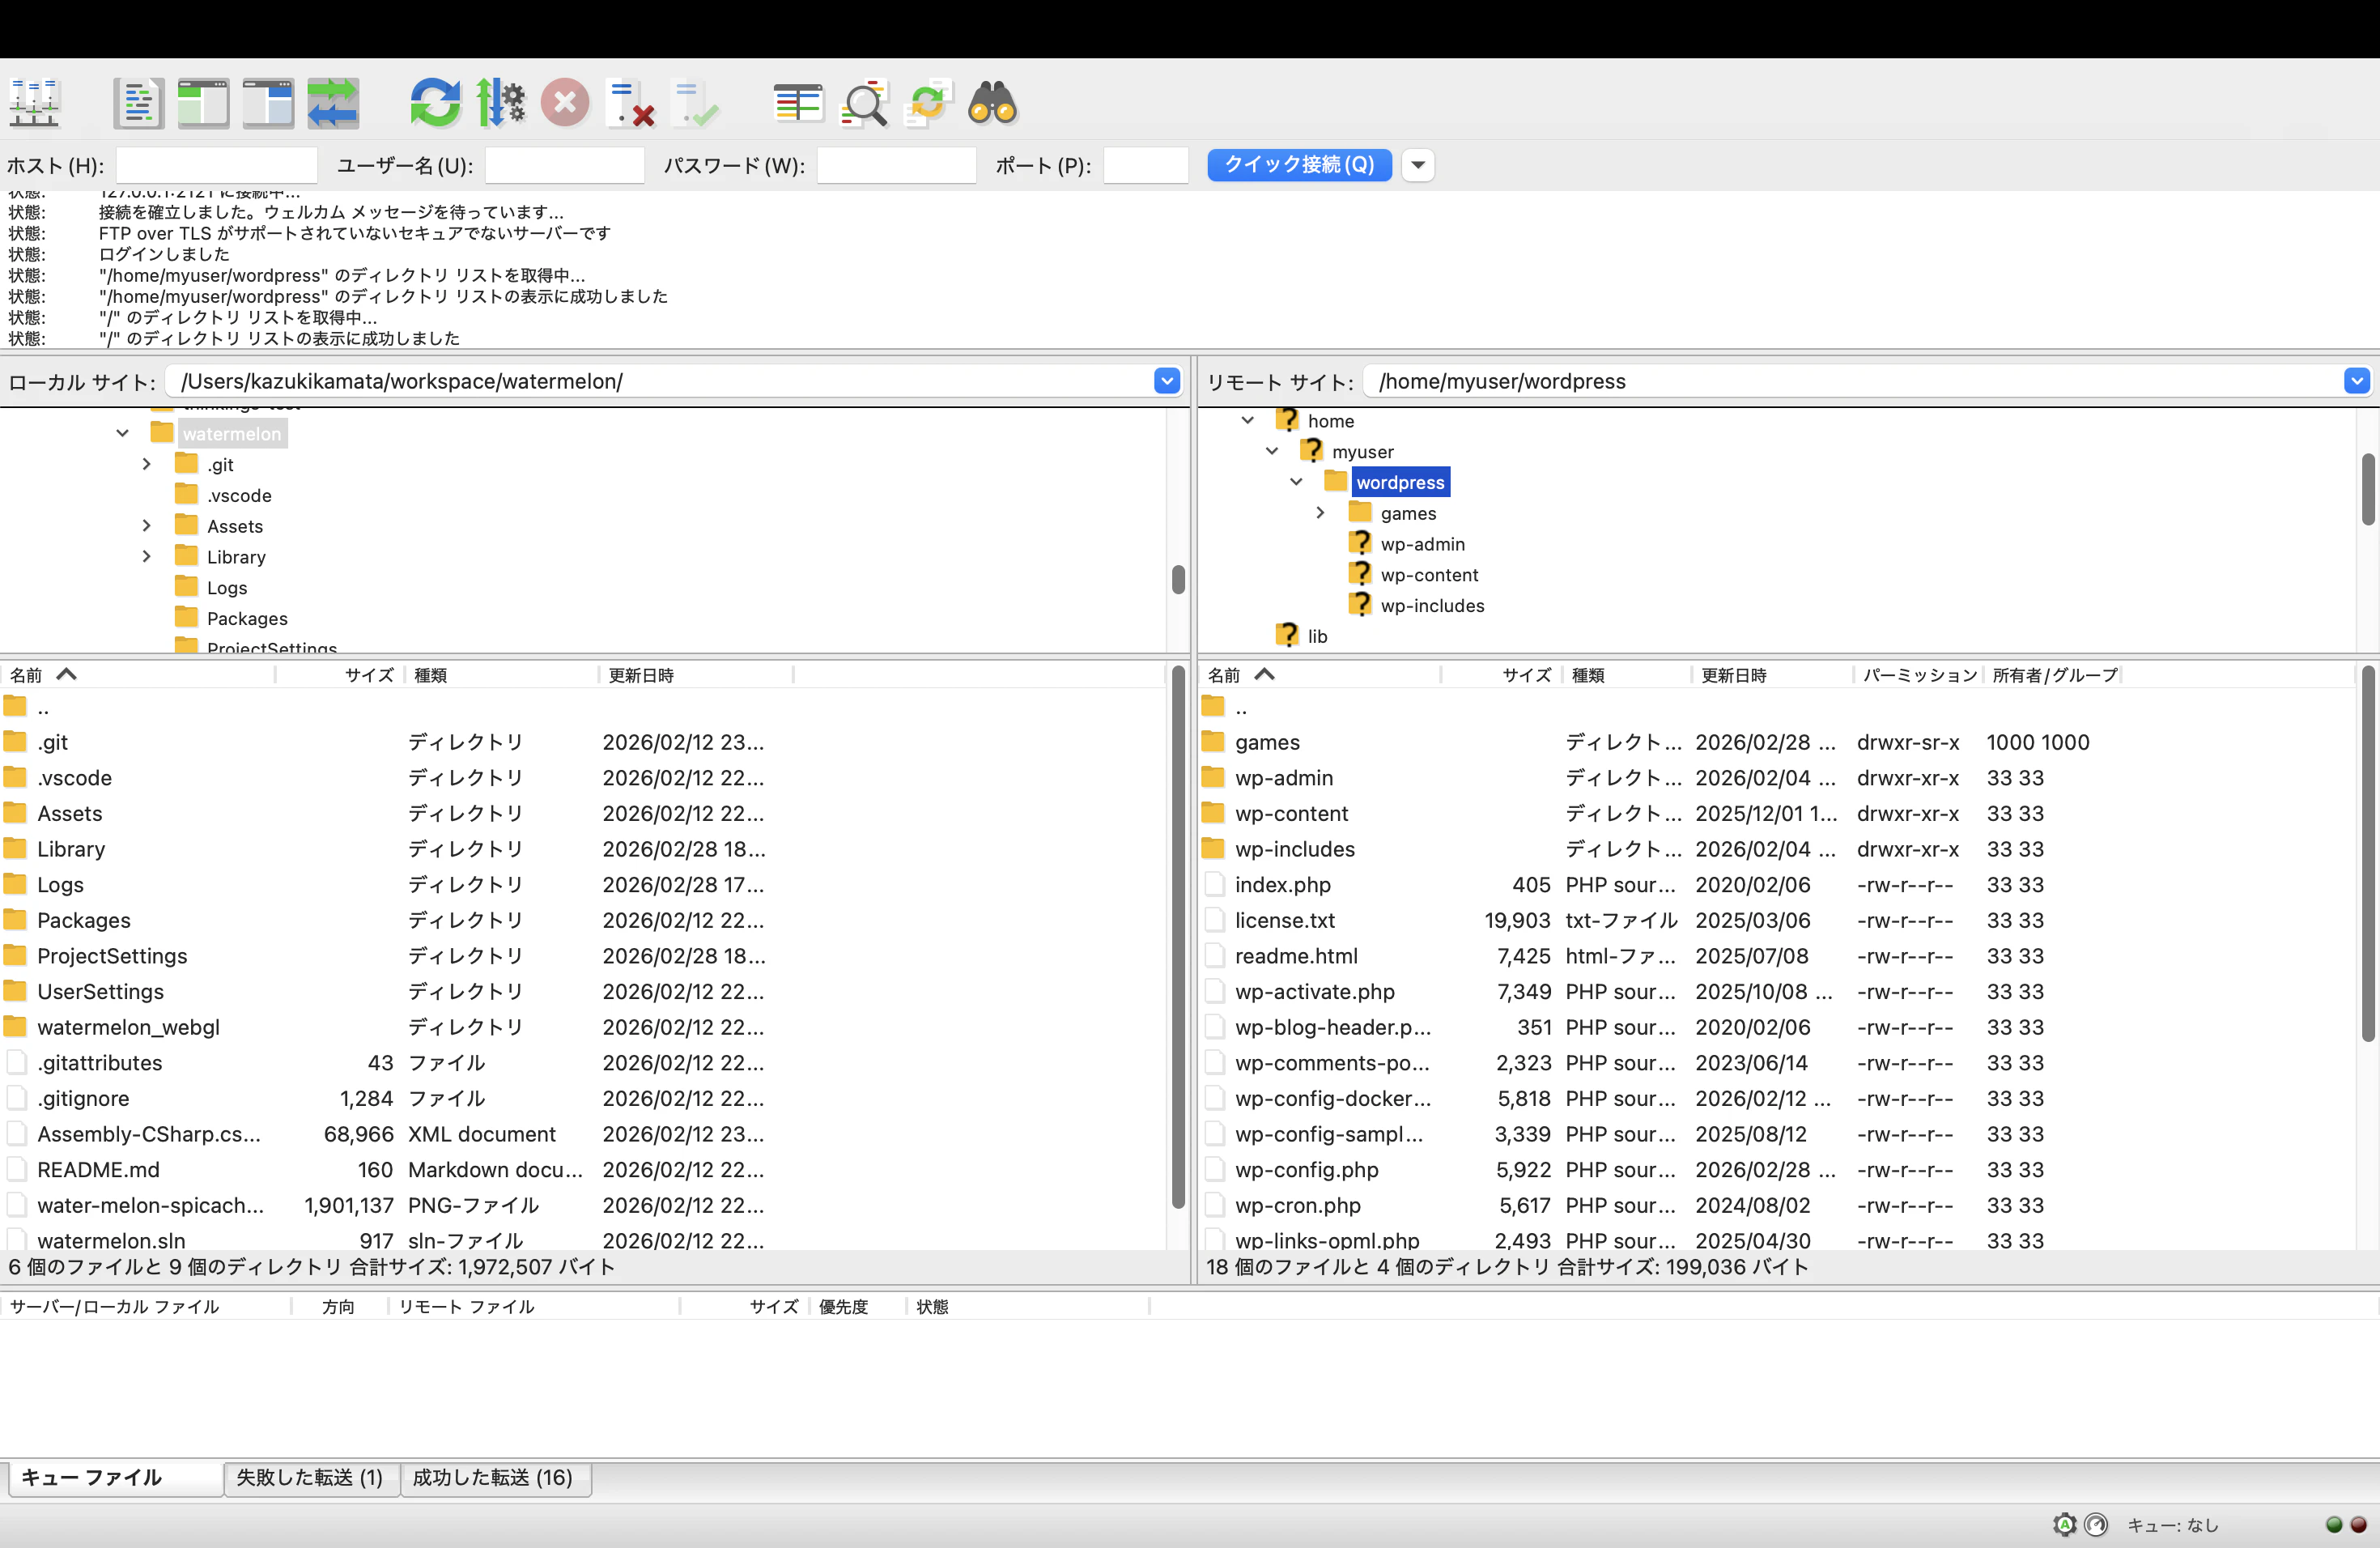Click the encryption status icon in status bar

pos(2064,1524)
